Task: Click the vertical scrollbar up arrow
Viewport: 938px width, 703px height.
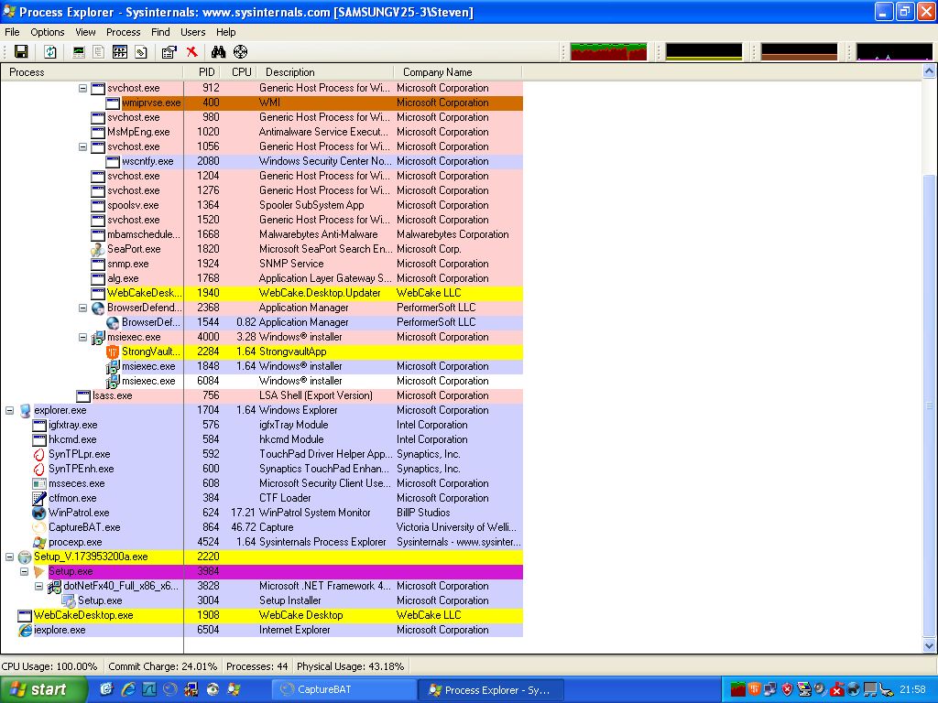Action: [x=929, y=71]
